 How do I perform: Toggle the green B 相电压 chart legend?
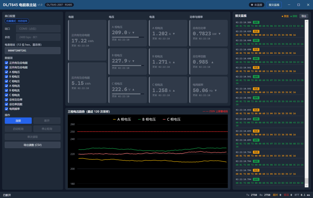point(147,120)
